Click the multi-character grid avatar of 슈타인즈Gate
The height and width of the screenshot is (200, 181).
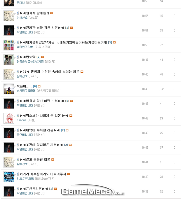pyautogui.click(x=9, y=45)
